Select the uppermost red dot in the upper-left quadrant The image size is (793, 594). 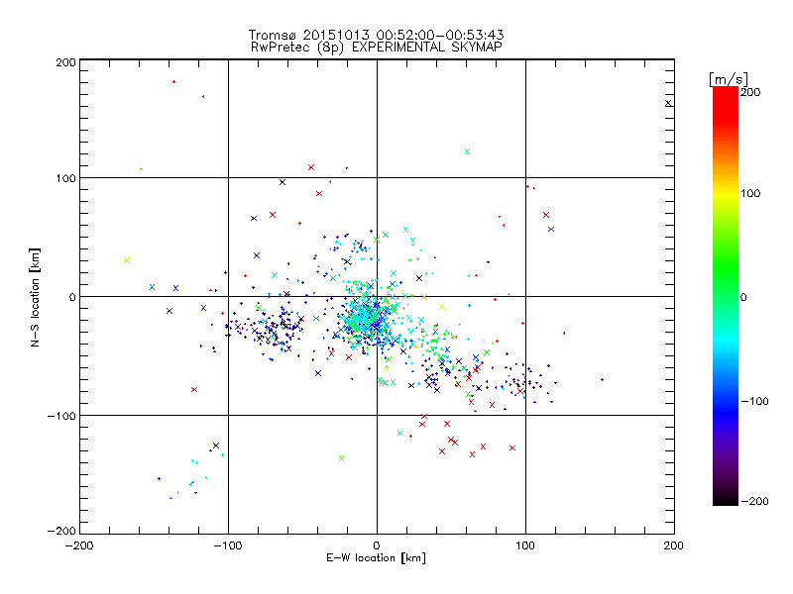click(174, 81)
